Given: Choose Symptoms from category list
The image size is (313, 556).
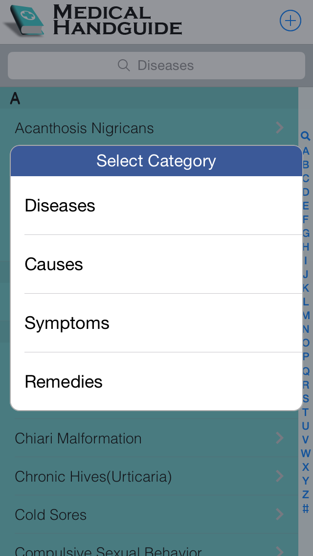Looking at the screenshot, I should pyautogui.click(x=156, y=323).
